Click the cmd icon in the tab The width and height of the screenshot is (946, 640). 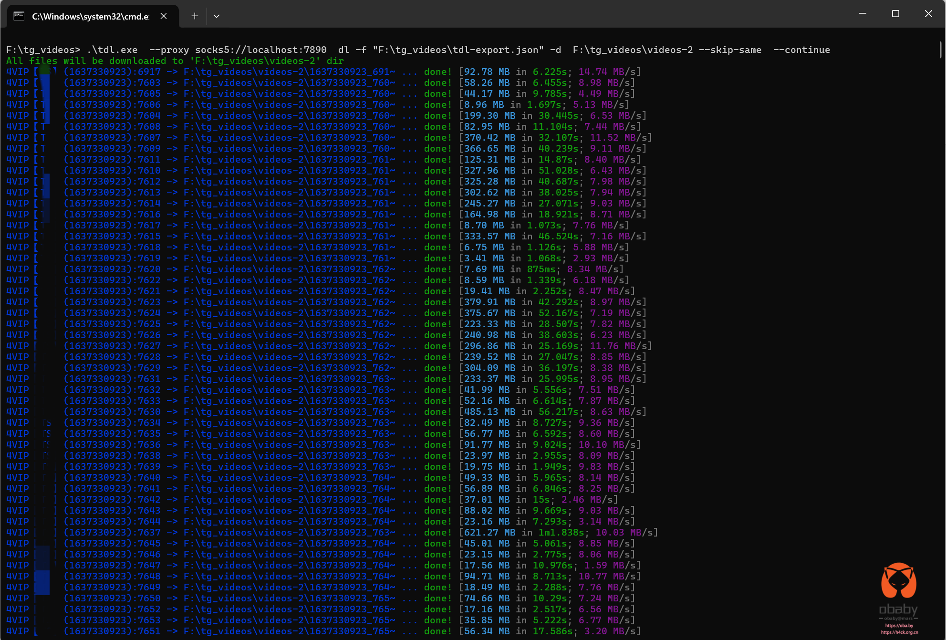point(19,16)
